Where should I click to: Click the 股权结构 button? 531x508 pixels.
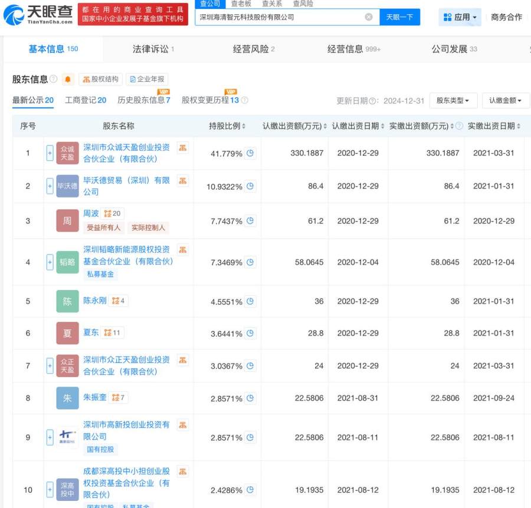pyautogui.click(x=100, y=79)
